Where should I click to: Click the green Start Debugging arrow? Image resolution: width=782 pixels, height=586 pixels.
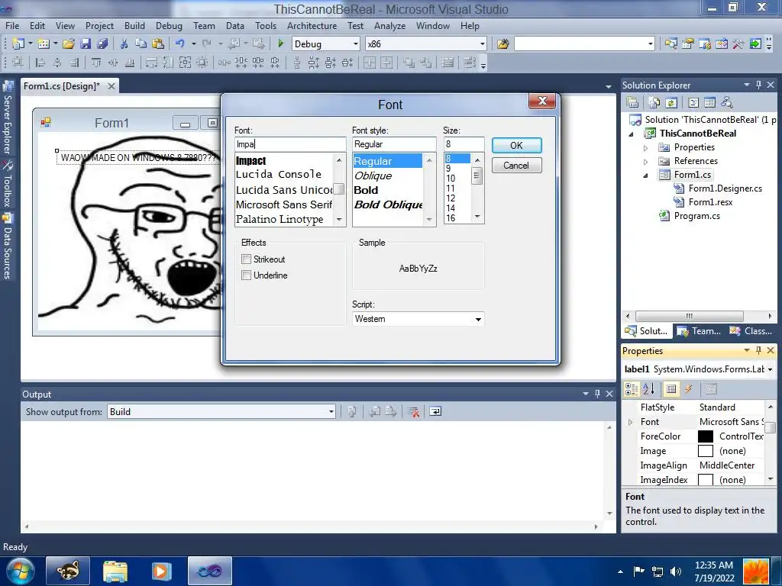(x=281, y=43)
